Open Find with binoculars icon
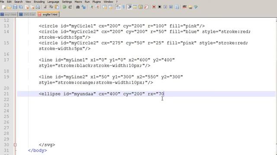The height and width of the screenshot is (155, 277). tap(78, 7)
